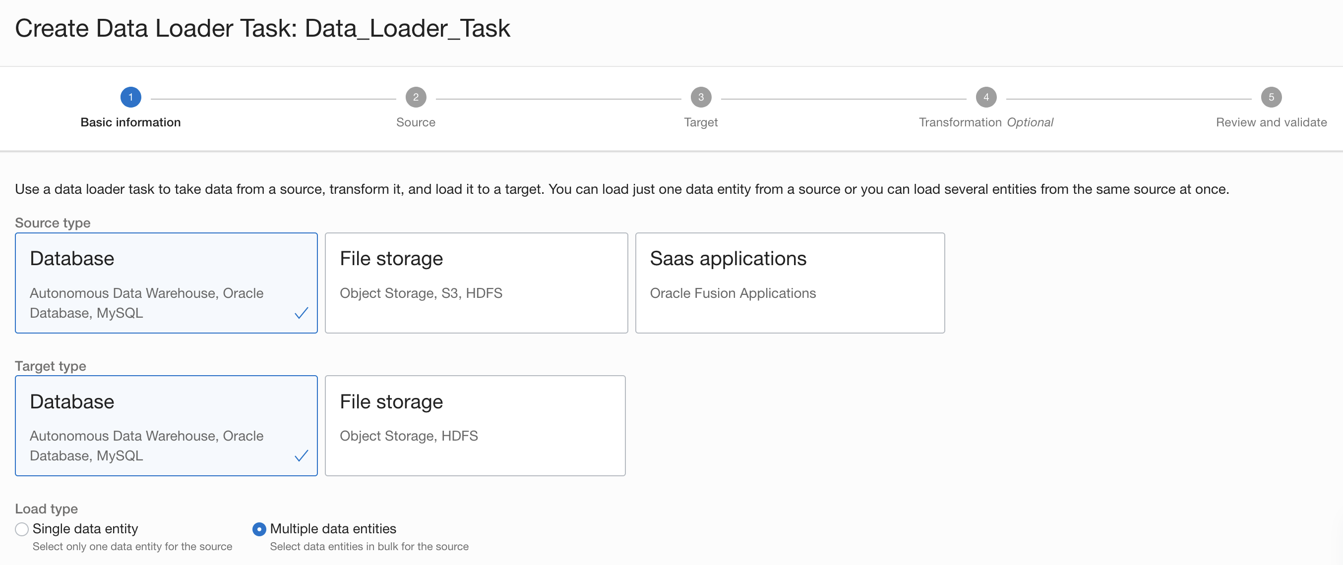Click the checkmark on Database target card
Viewport: 1343px width, 565px height.
302,455
